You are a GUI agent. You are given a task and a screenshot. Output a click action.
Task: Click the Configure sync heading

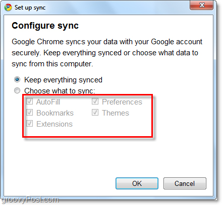pyautogui.click(x=45, y=26)
